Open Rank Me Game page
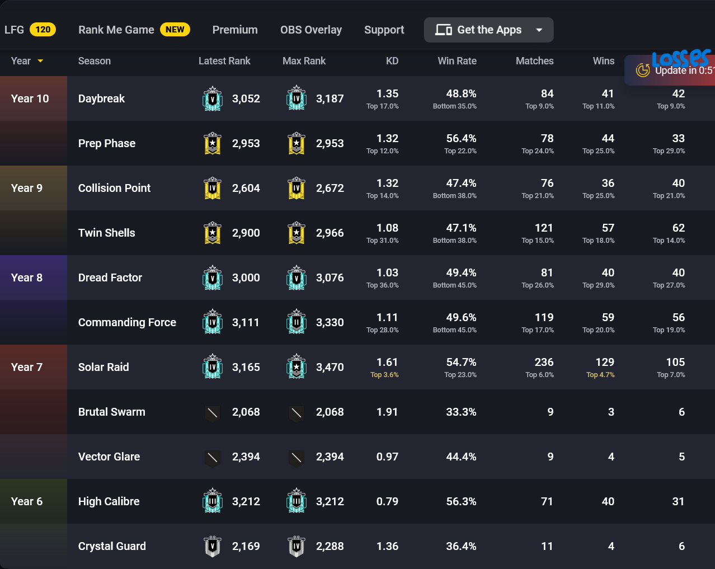The image size is (715, 569). click(116, 30)
